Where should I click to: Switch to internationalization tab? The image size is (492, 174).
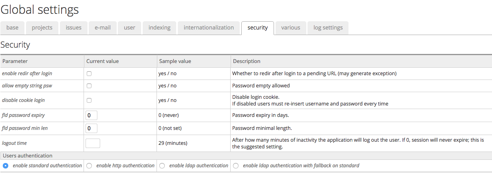(x=209, y=28)
